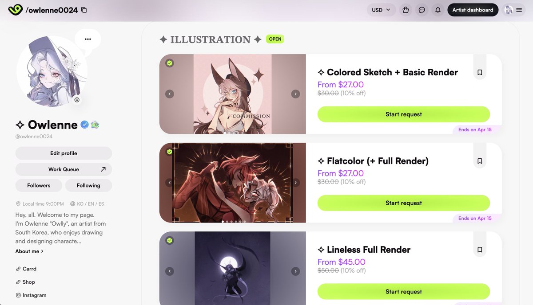Open the avatar hamburger menu

[x=513, y=10]
